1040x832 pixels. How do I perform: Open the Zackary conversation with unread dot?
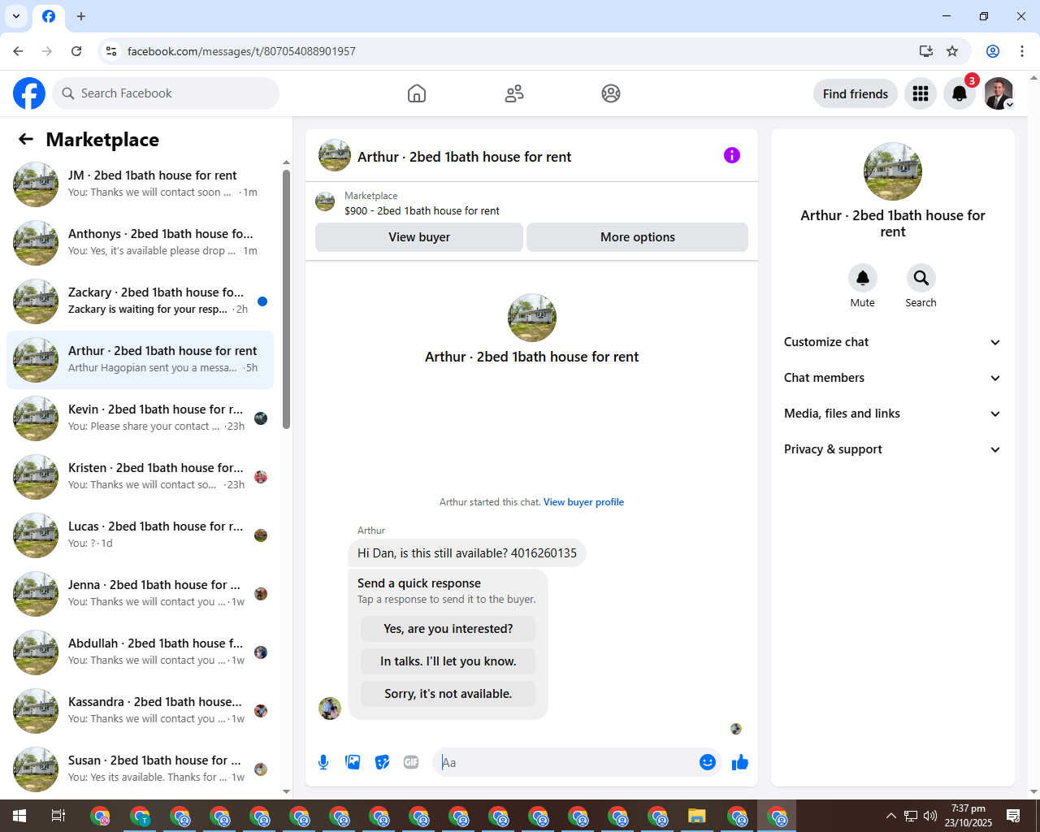click(140, 301)
